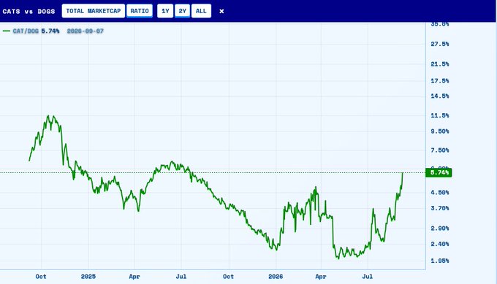Viewport: 497px width, 284px height.
Task: Select the Total Marketcap view
Action: 94,11
